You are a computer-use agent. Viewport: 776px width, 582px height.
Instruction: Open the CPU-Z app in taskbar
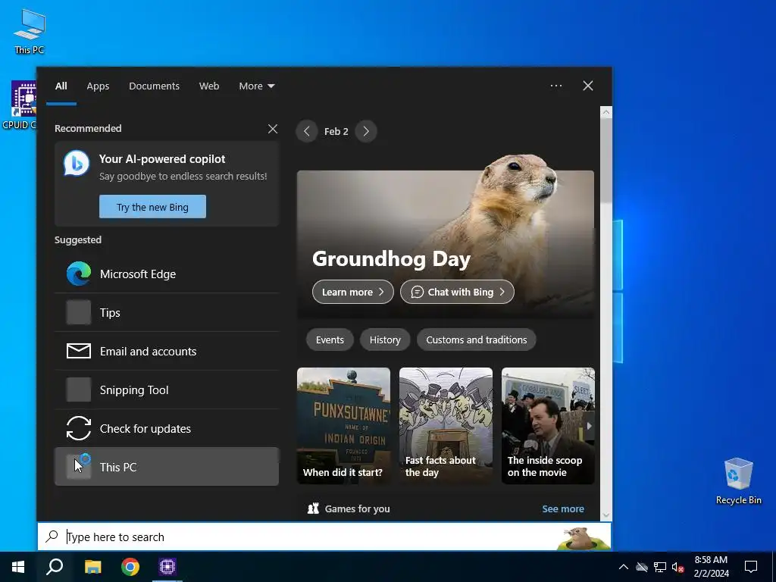coord(167,567)
